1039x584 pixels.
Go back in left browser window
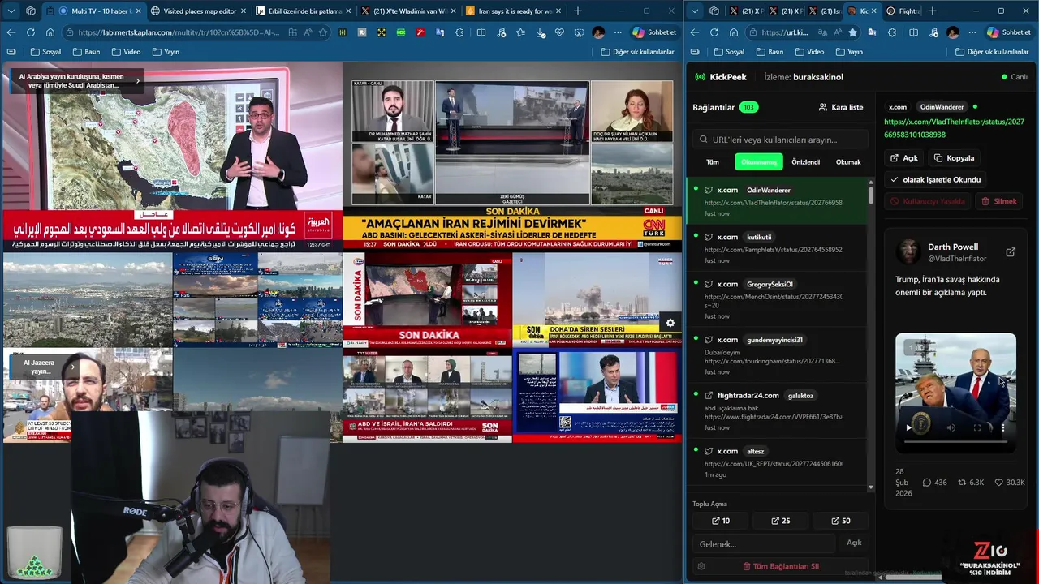[11, 32]
